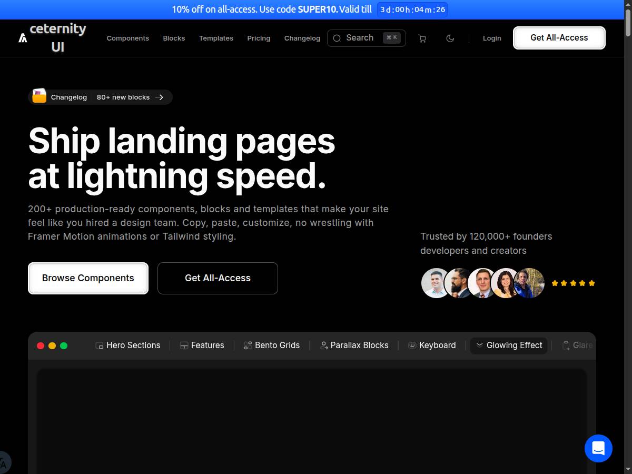Image resolution: width=632 pixels, height=474 pixels.
Task: Click the first founder avatar photo
Action: click(x=435, y=283)
